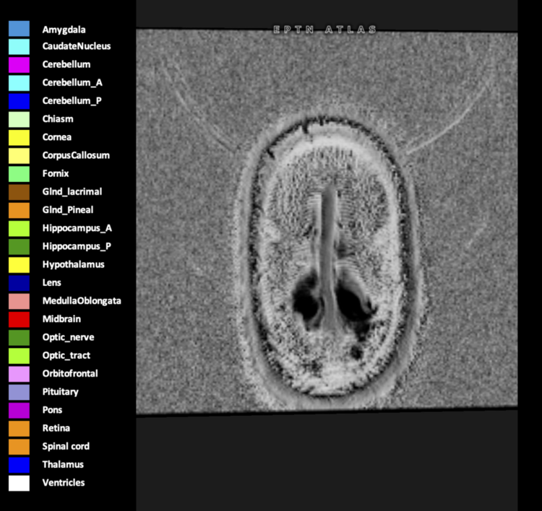Viewport: 542px width, 511px height.
Task: Select the Cornea label
Action: pos(57,137)
